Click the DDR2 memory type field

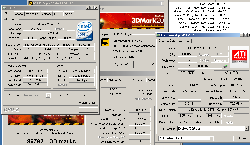click(113, 89)
